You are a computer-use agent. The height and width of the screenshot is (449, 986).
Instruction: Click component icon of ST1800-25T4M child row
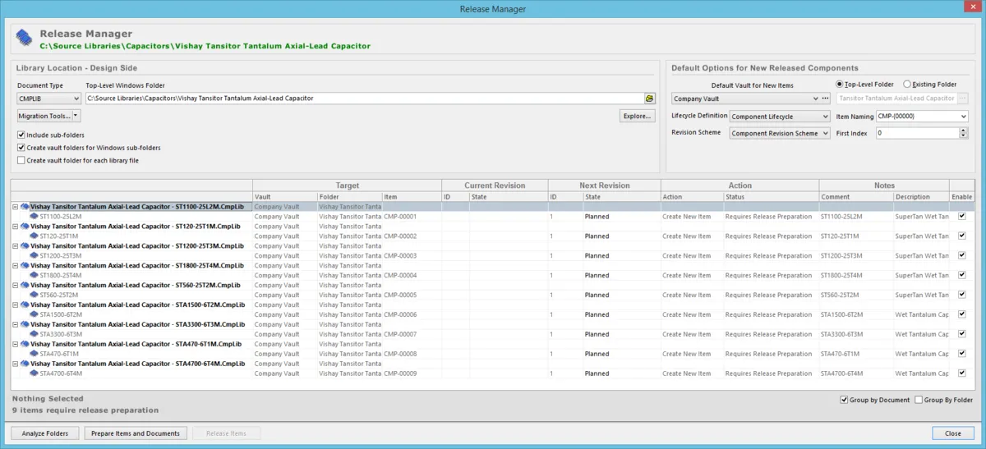click(34, 276)
